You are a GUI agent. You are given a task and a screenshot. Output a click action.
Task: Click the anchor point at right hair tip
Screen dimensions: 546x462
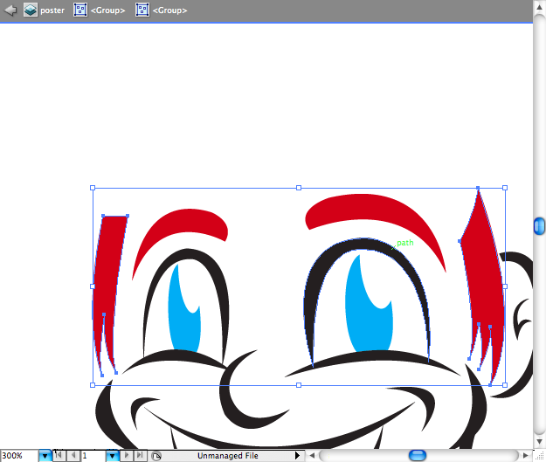478,188
